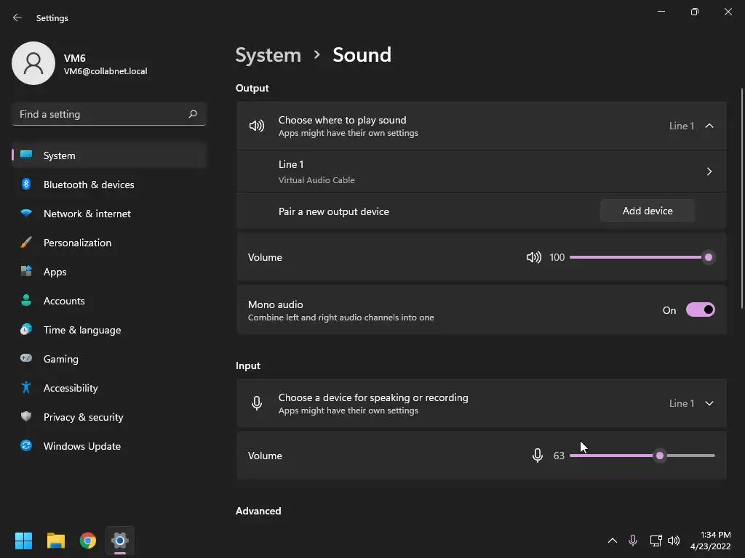Go to Bluetooth & devices settings

click(89, 185)
